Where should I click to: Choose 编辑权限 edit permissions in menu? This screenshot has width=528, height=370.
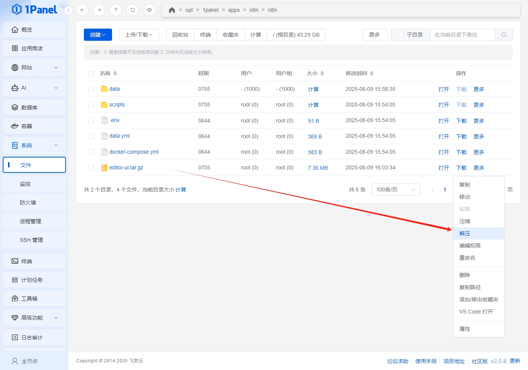[x=479, y=246]
